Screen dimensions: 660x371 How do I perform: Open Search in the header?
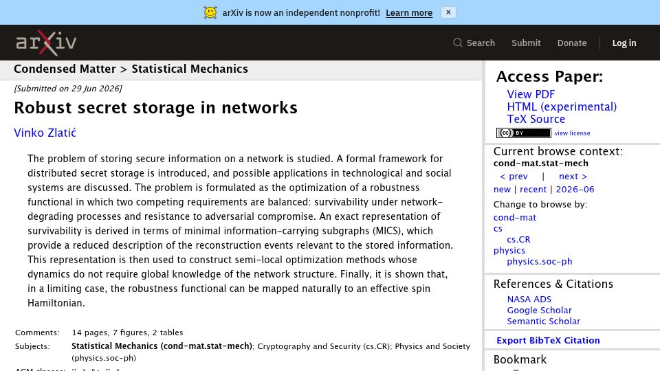coord(474,43)
